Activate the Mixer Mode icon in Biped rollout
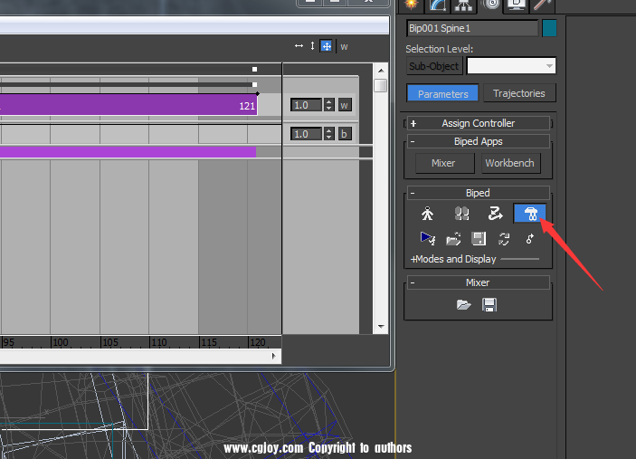Image resolution: width=636 pixels, height=459 pixels. (530, 213)
